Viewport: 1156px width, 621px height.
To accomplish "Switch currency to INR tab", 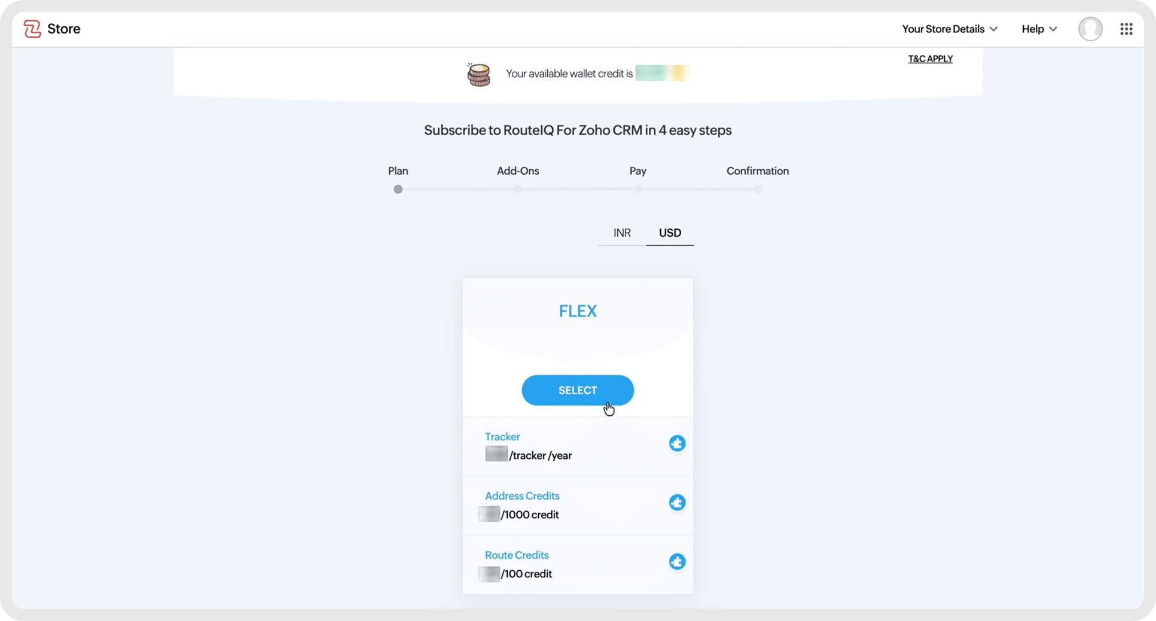I will click(622, 233).
